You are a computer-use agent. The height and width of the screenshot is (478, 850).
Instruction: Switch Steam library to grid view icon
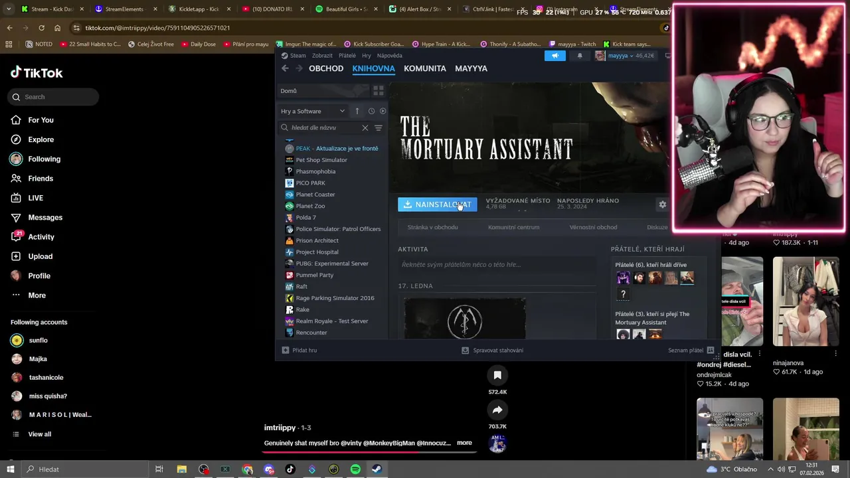pos(379,91)
